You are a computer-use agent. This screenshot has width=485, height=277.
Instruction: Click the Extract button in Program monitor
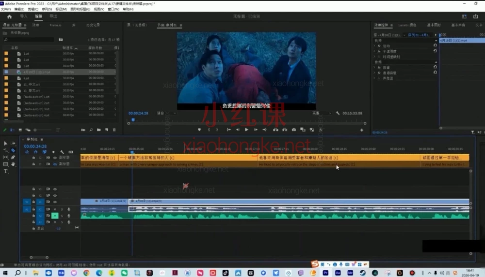pyautogui.click(x=284, y=130)
